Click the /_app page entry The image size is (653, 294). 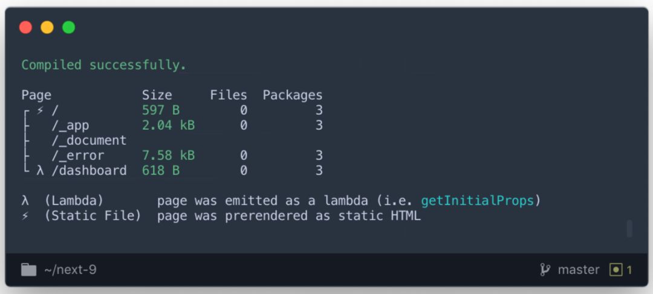pyautogui.click(x=70, y=126)
